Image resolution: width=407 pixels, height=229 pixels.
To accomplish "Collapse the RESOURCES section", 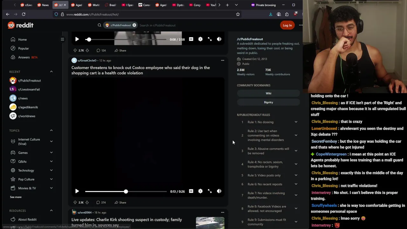I will coord(51,211).
